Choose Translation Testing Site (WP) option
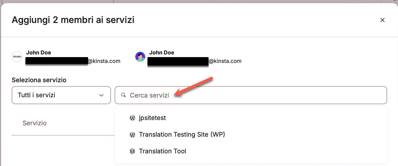The height and width of the screenshot is (166, 398). pos(182,135)
